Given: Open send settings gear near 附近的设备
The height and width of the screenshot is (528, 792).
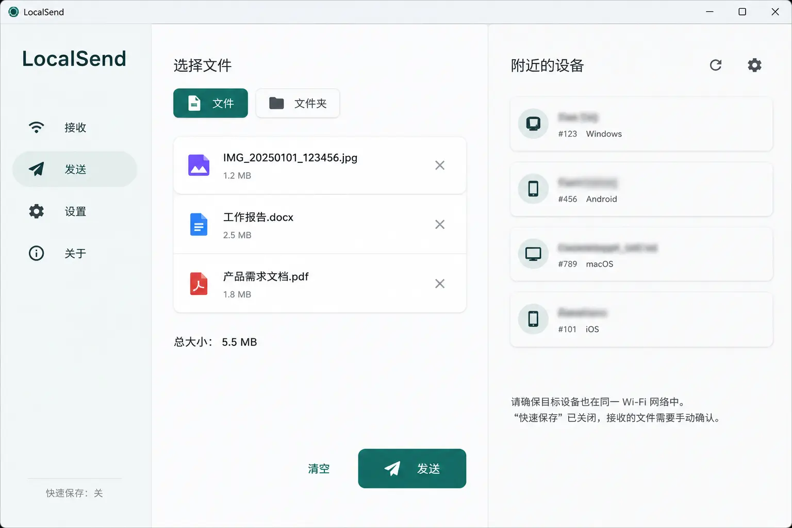Looking at the screenshot, I should [x=754, y=65].
